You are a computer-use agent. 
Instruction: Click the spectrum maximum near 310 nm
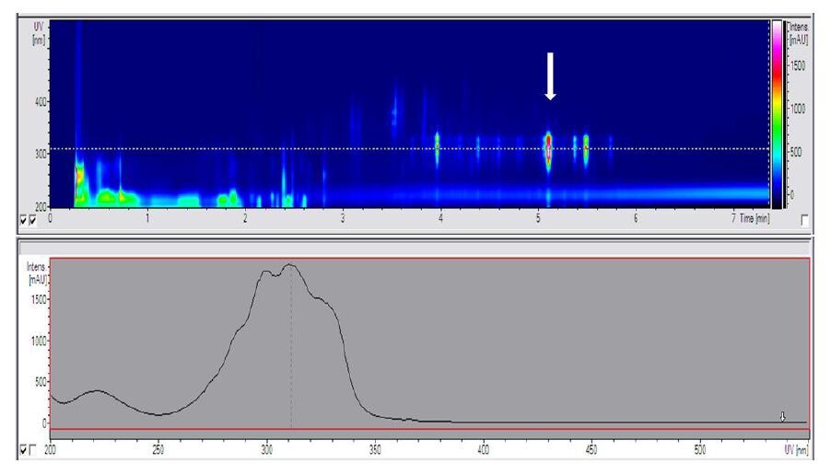290,265
